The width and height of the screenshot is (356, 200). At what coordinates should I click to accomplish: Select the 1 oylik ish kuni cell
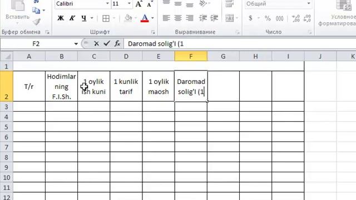(94, 87)
